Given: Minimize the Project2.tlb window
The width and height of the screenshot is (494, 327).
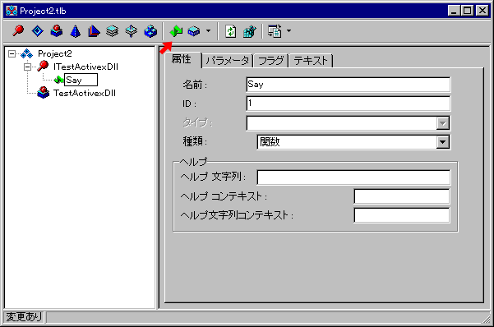Looking at the screenshot, I should click(454, 11).
